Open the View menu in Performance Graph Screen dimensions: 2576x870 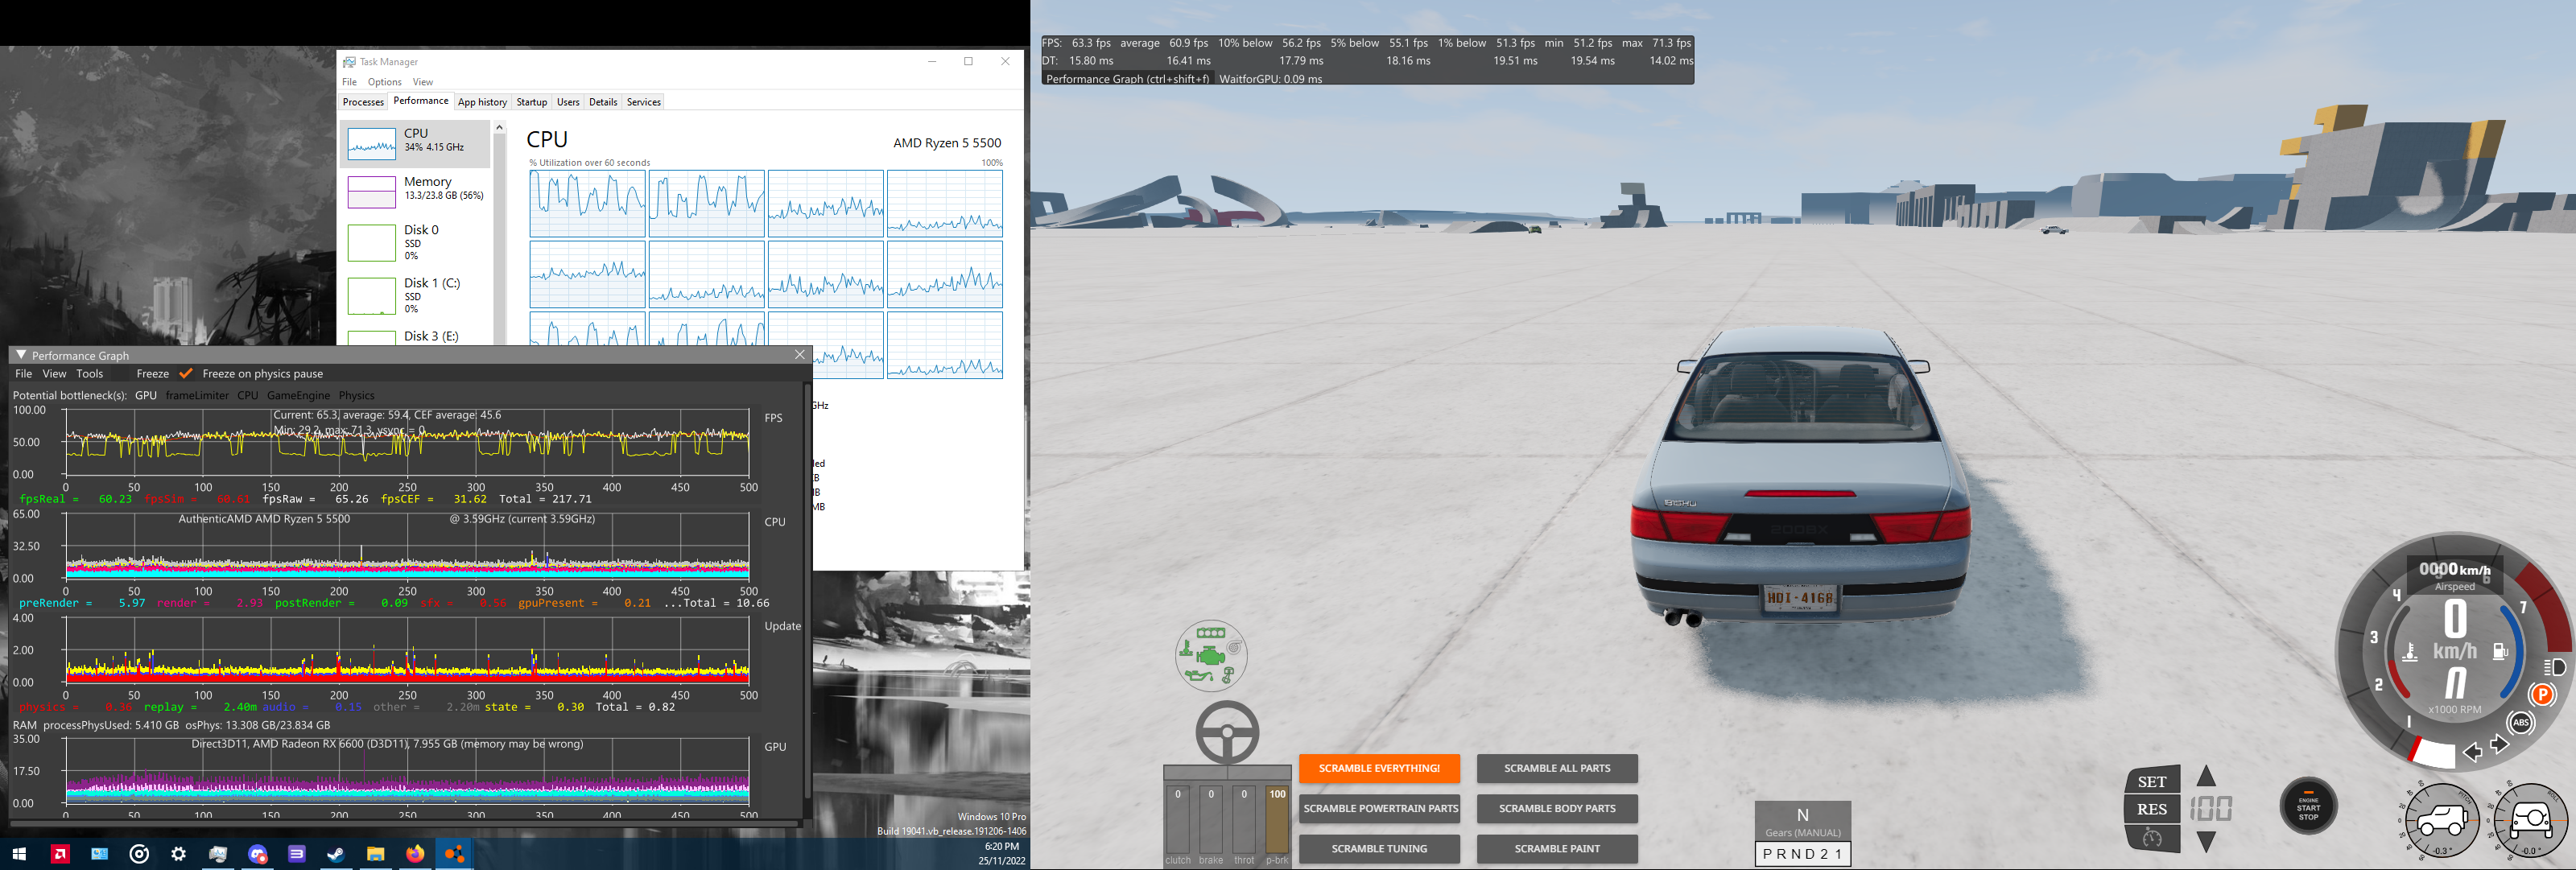coord(54,374)
